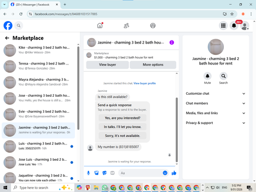The width and height of the screenshot is (256, 192).
Task: Go back in browser history
Action: click(5, 14)
